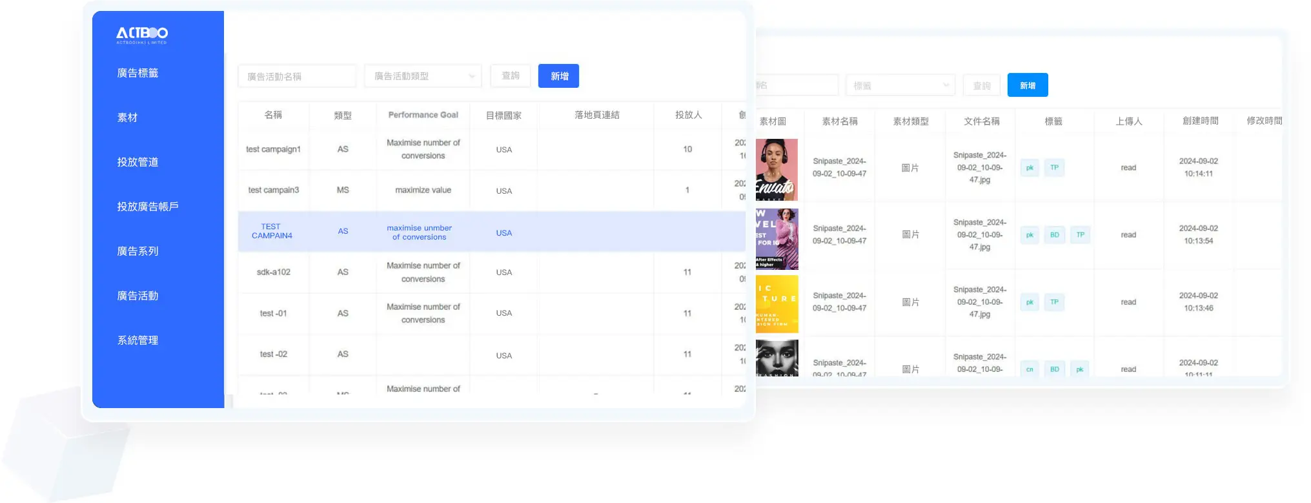The height and width of the screenshot is (503, 1311).
Task: Open the 廣告標籤 sidebar menu
Action: click(137, 73)
